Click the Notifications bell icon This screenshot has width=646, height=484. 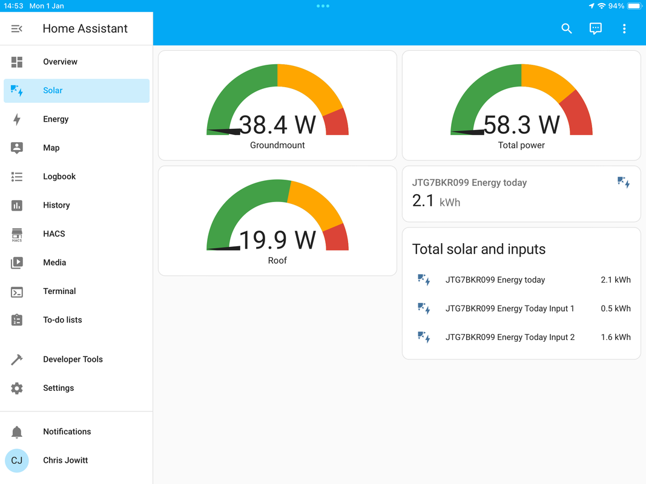tap(17, 432)
